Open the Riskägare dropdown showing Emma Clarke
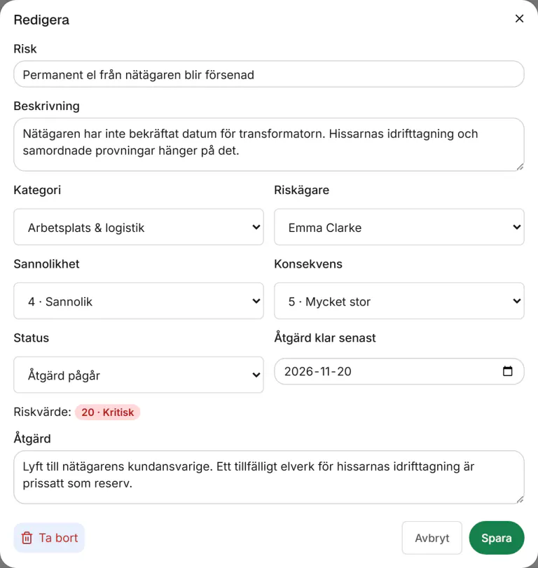 tap(399, 227)
